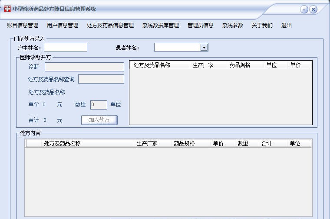The width and height of the screenshot is (330, 219).
Task: Click the 医师诊断开方 group title
Action: (x=35, y=57)
